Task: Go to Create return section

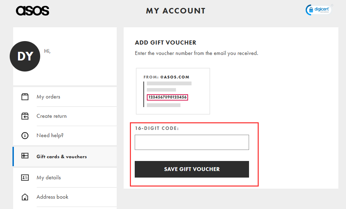Action: tap(52, 116)
